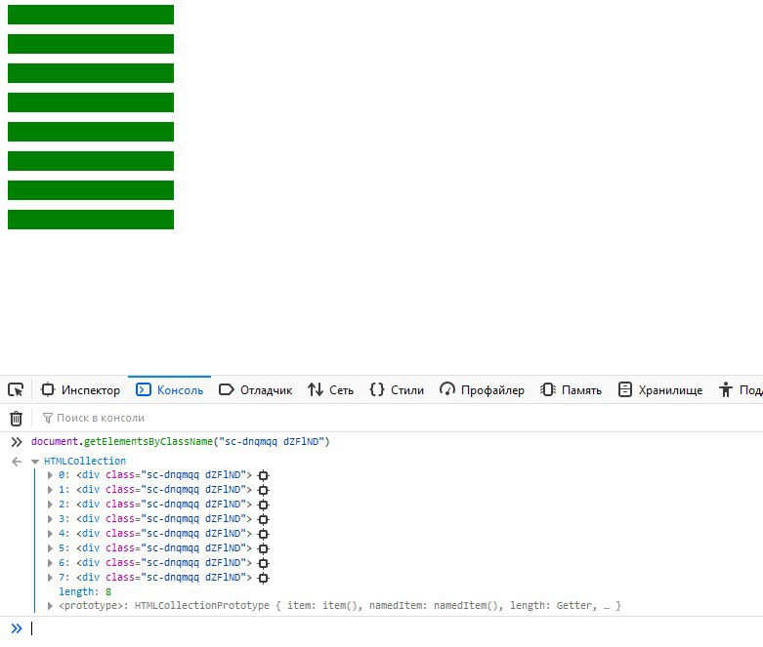Viewport: 763px width, 647px height.
Task: Click the first green bar on page
Action: click(91, 15)
